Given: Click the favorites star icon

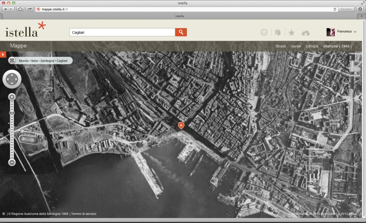Looking at the screenshot, I should point(291,32).
